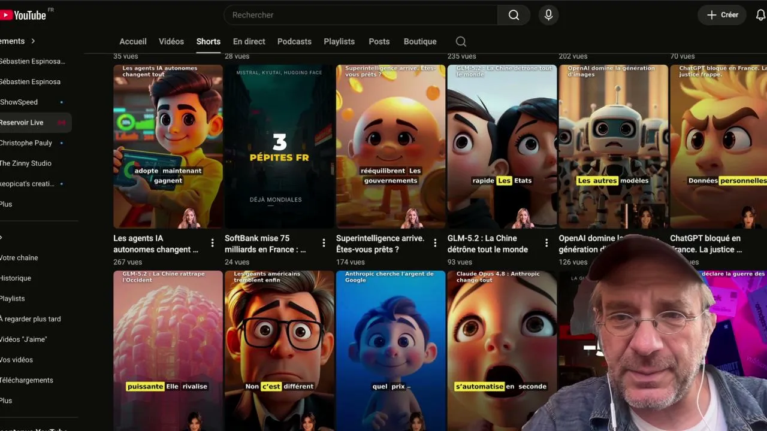767x431 pixels.
Task: Switch to the Accueil tab
Action: point(133,41)
